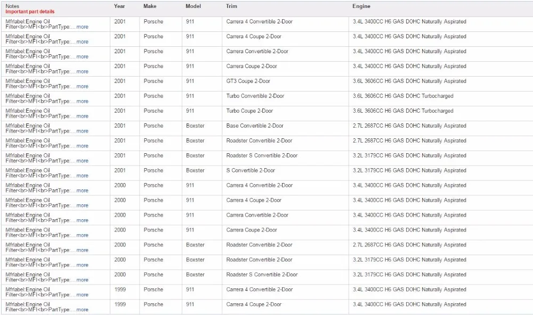Image resolution: width=533 pixels, height=315 pixels.
Task: Click the Year column header
Action: [119, 6]
